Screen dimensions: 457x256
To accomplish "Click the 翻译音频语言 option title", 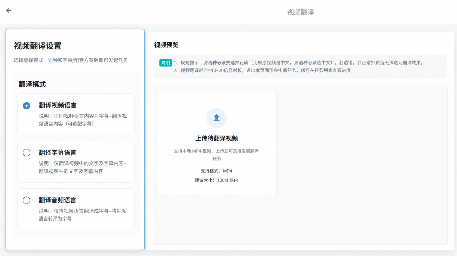I will click(x=57, y=200).
